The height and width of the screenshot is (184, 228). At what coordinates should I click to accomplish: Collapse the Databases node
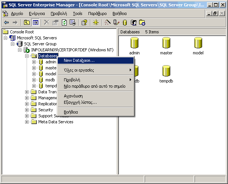[x=27, y=56]
